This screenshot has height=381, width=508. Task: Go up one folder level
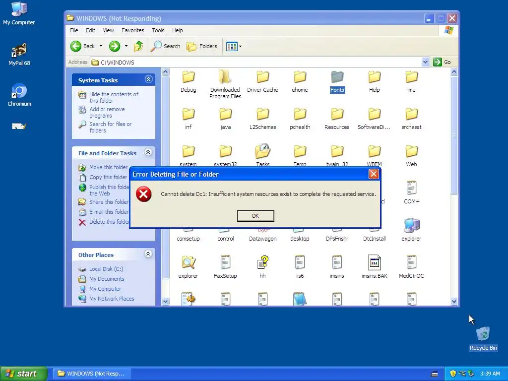(138, 46)
